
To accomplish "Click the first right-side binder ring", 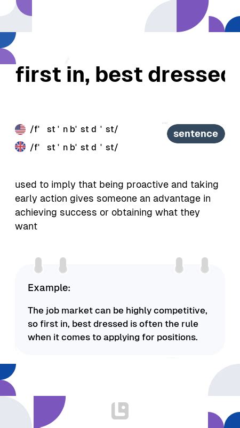I will pyautogui.click(x=179, y=265).
